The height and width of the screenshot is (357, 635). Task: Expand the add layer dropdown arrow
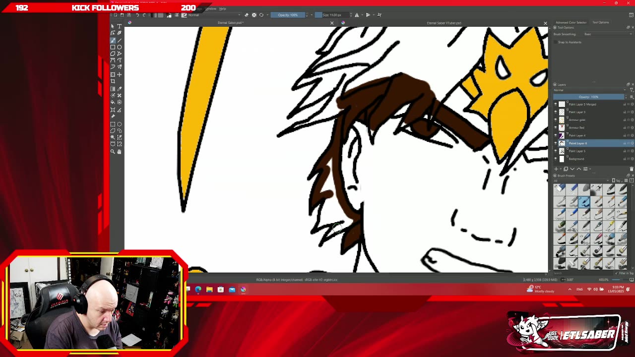561,169
